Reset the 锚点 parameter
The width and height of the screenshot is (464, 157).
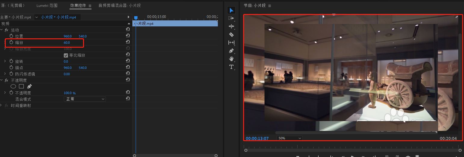click(x=128, y=67)
